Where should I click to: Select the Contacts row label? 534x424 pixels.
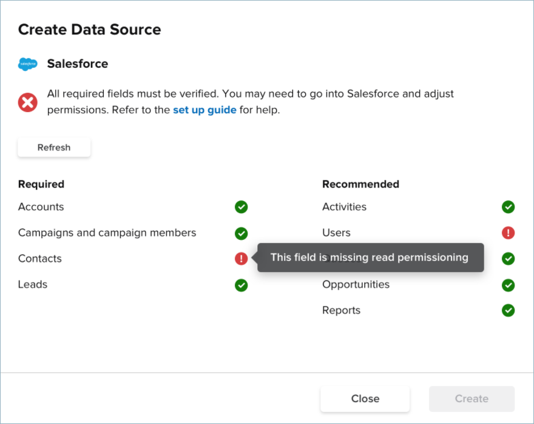coord(40,259)
